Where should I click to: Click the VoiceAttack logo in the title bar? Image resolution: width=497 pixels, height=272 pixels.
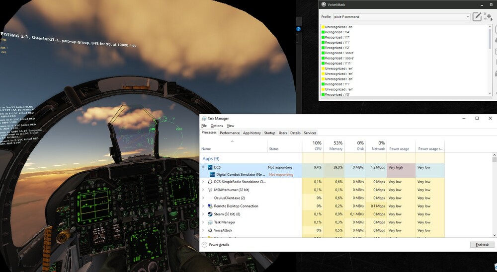point(324,4)
